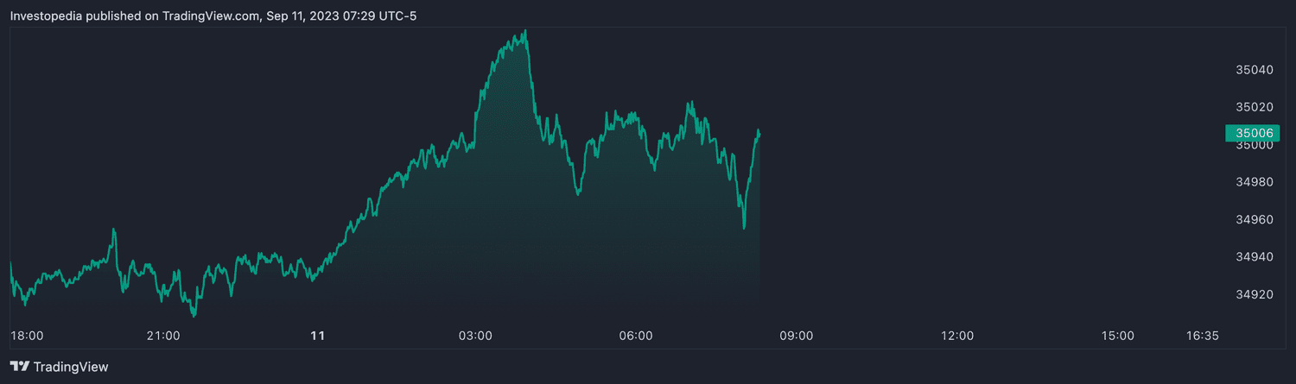The height and width of the screenshot is (384, 1296).
Task: Click the 18:00 time axis label
Action: (x=27, y=336)
